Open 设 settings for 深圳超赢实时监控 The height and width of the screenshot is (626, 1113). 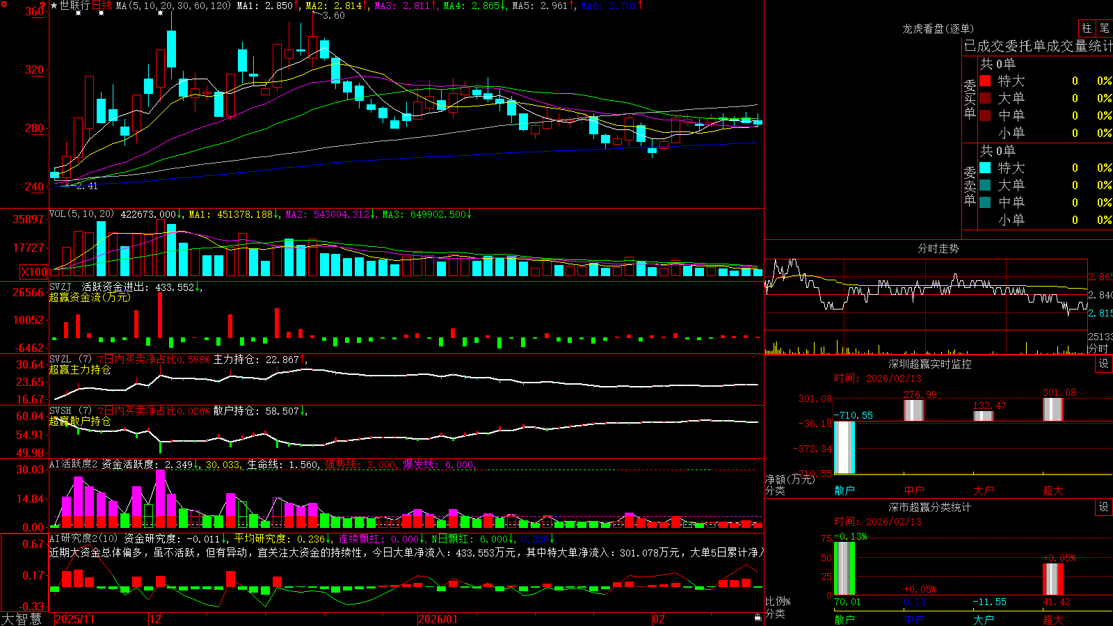[1104, 364]
